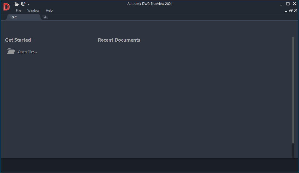Close the DWG TrueView application window

[295, 4]
